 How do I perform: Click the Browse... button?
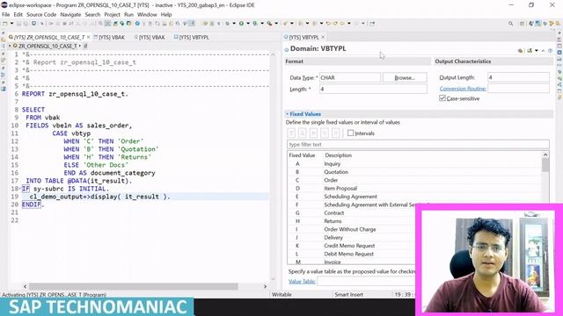405,77
